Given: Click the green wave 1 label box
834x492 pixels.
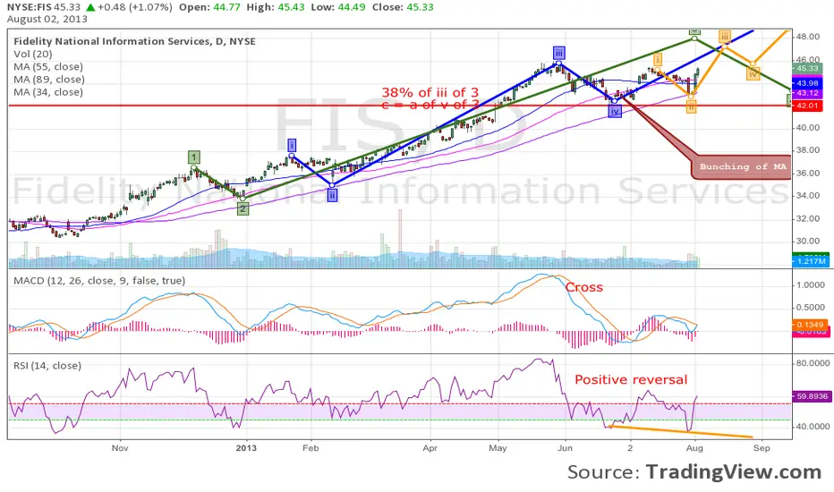Looking at the screenshot, I should coord(194,157).
